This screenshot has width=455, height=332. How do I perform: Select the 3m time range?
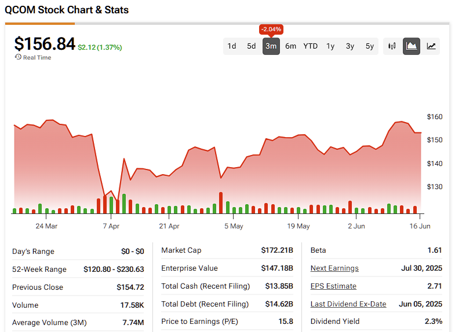click(271, 46)
